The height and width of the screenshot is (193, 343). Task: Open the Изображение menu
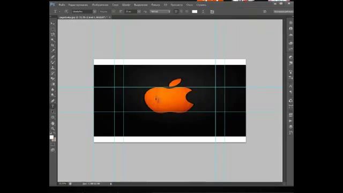click(x=100, y=5)
